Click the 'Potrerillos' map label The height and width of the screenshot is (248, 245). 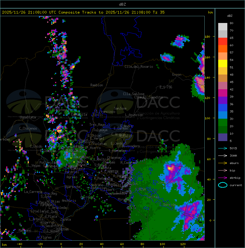(x=49, y=163)
